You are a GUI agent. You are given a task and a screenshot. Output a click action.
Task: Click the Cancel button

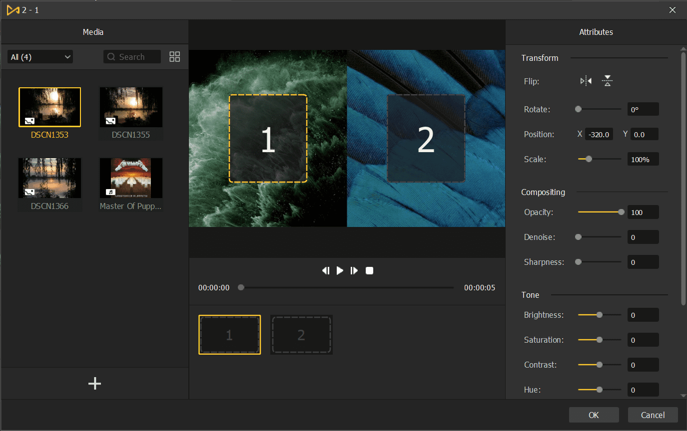point(653,415)
